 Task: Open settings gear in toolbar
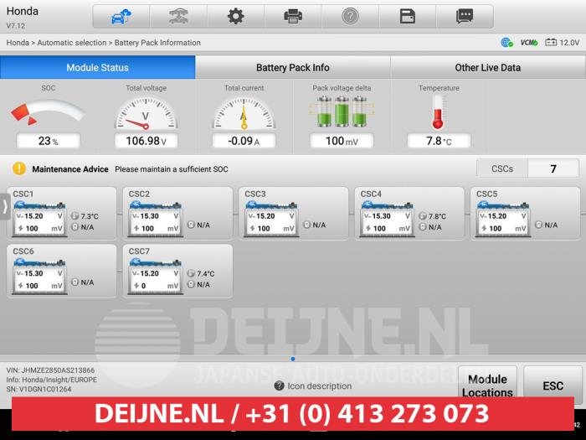click(236, 17)
